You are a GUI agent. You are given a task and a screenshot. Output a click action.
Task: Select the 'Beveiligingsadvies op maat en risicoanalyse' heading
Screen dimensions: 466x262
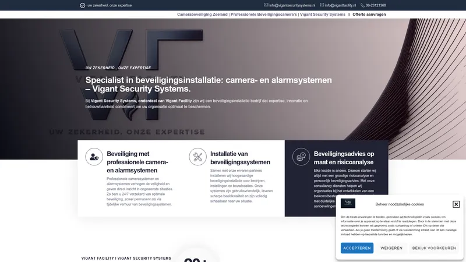click(344, 158)
